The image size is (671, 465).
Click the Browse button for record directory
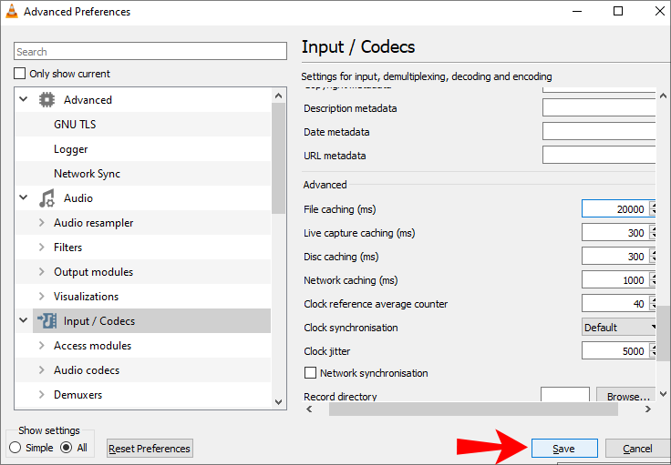627,397
